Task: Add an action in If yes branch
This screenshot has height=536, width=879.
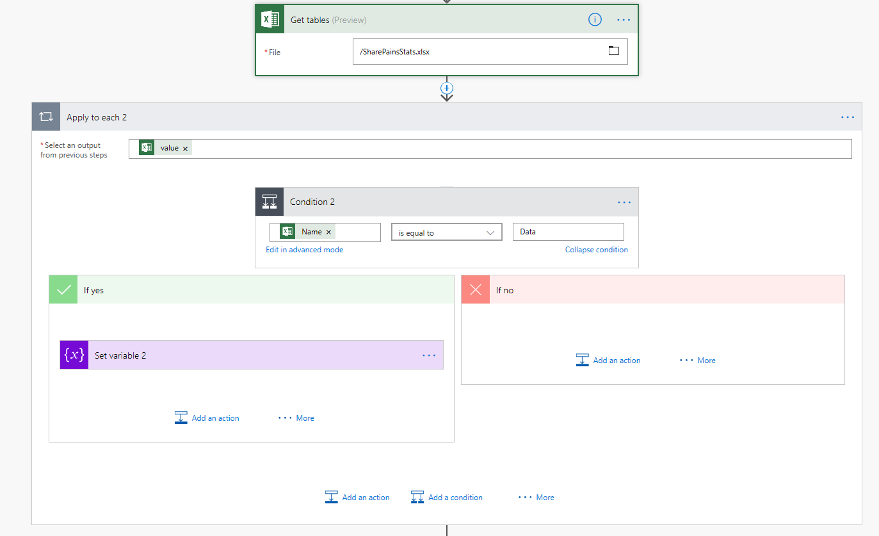Action: coord(207,418)
